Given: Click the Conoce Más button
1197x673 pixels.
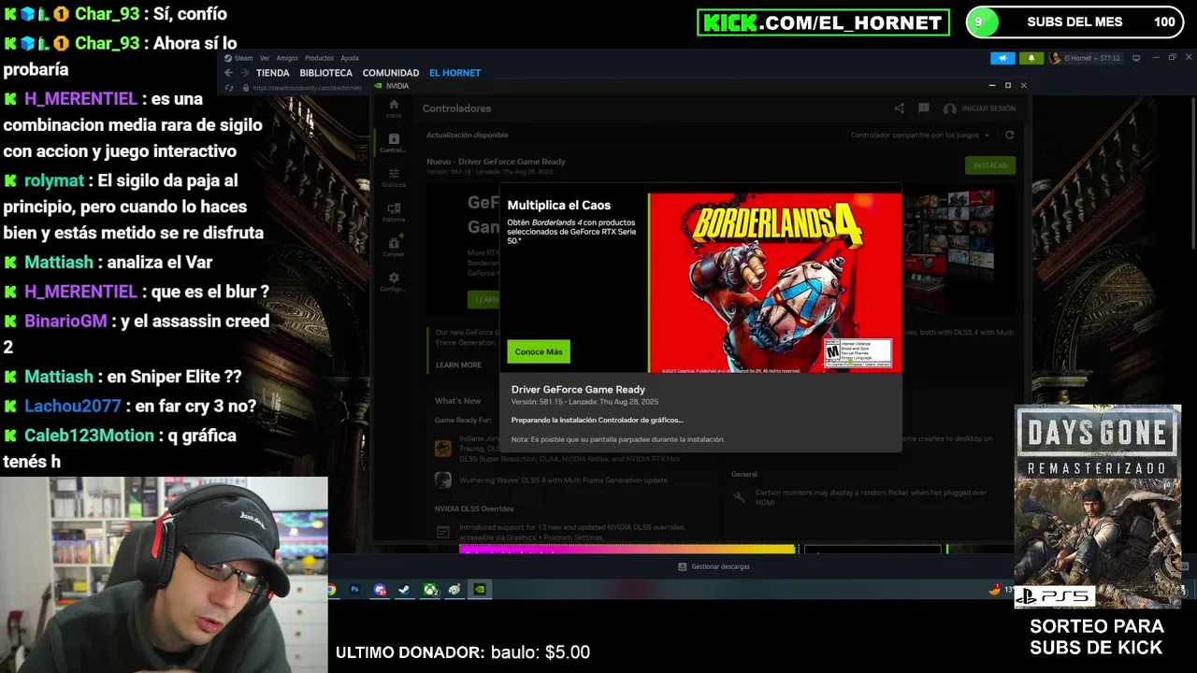Looking at the screenshot, I should (x=539, y=351).
